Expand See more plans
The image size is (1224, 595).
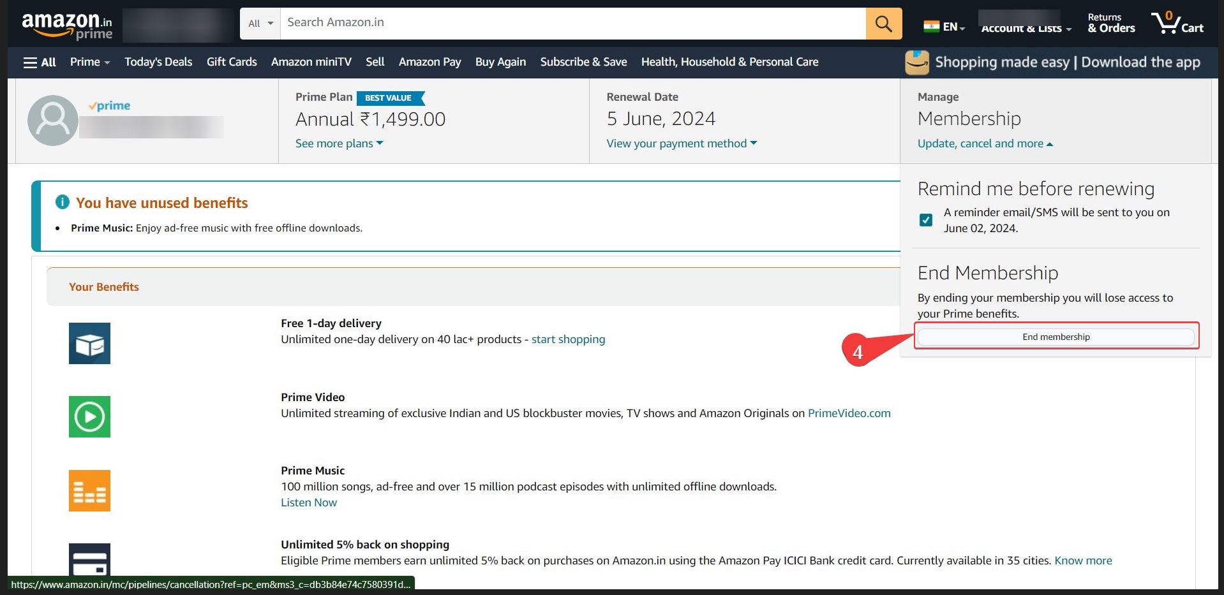(338, 143)
